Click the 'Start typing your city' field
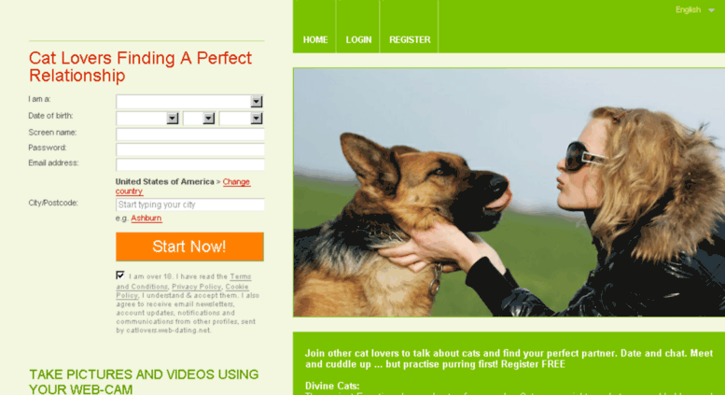The width and height of the screenshot is (725, 395). tap(190, 205)
